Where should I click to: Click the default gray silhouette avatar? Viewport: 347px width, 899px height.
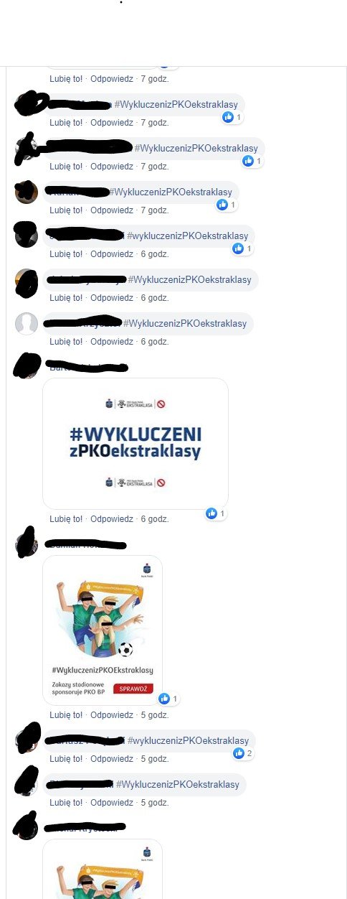coord(27,324)
